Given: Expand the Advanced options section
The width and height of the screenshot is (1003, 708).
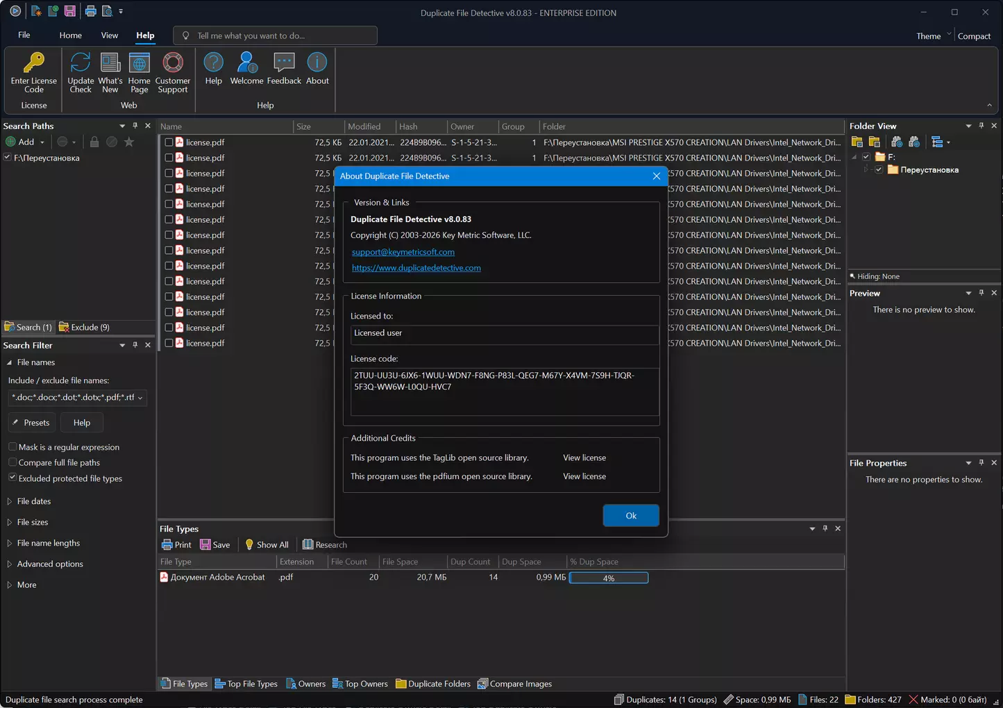Looking at the screenshot, I should pos(10,564).
